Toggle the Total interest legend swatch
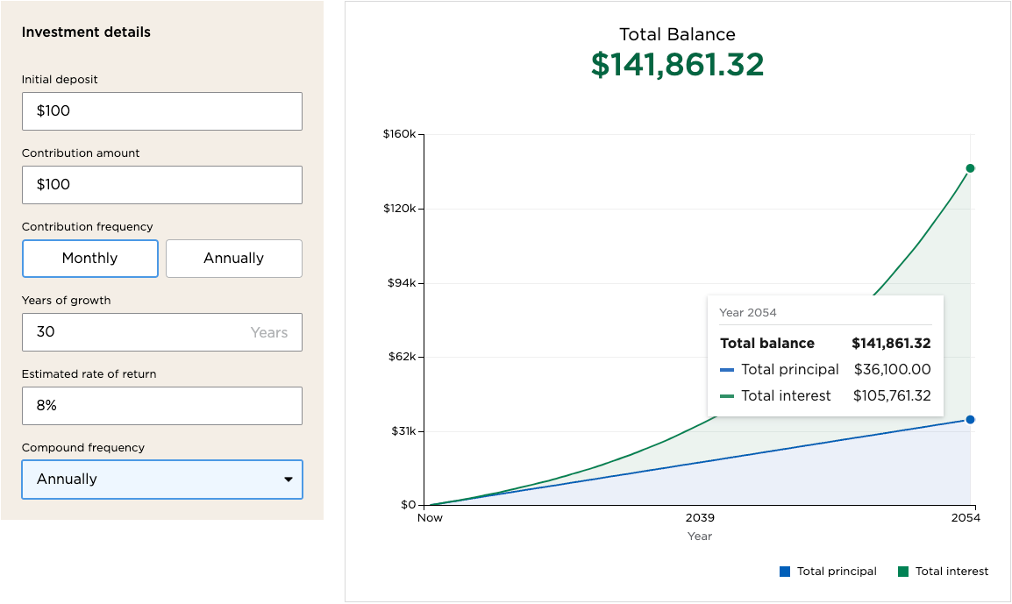This screenshot has height=604, width=1012. [x=903, y=572]
